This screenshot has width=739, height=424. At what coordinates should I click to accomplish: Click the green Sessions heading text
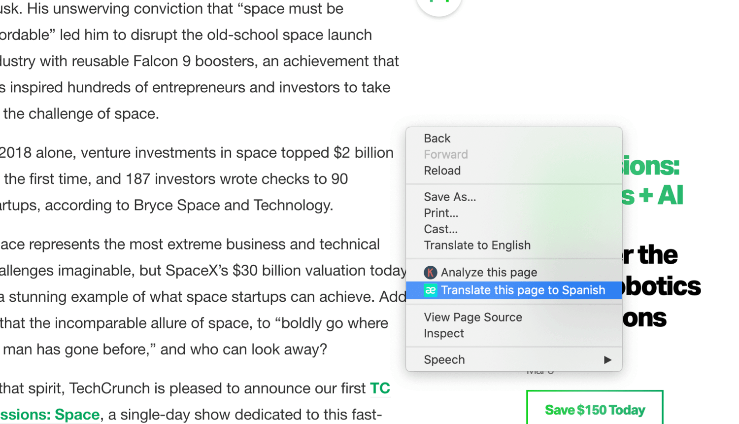[x=651, y=180]
